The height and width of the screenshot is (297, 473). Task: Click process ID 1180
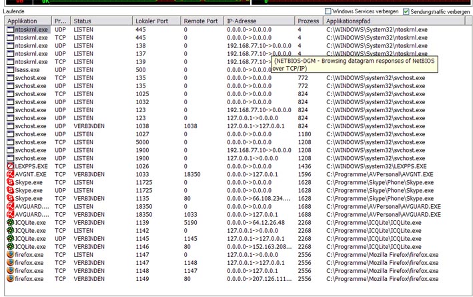[304, 134]
